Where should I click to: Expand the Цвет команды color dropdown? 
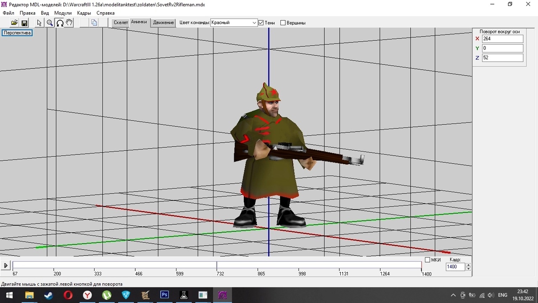[254, 23]
